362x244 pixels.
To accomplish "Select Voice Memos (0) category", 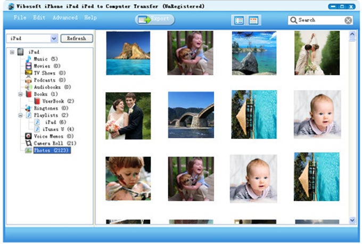I will point(54,136).
